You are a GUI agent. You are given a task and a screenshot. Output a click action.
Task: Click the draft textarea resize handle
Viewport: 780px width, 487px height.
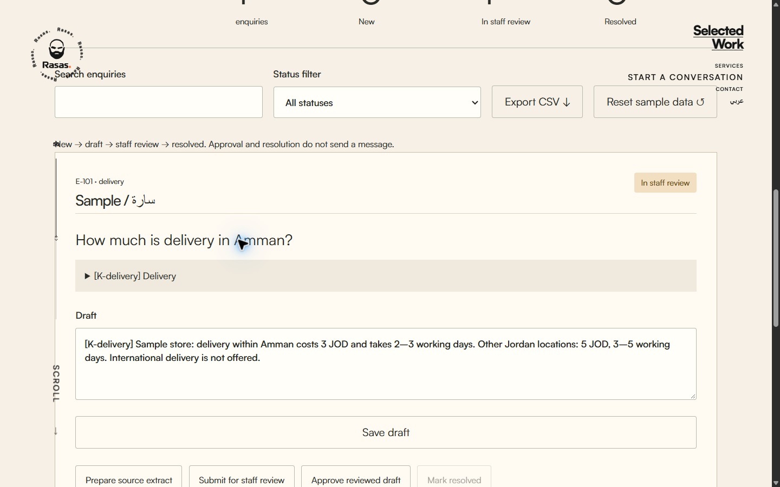pyautogui.click(x=692, y=396)
